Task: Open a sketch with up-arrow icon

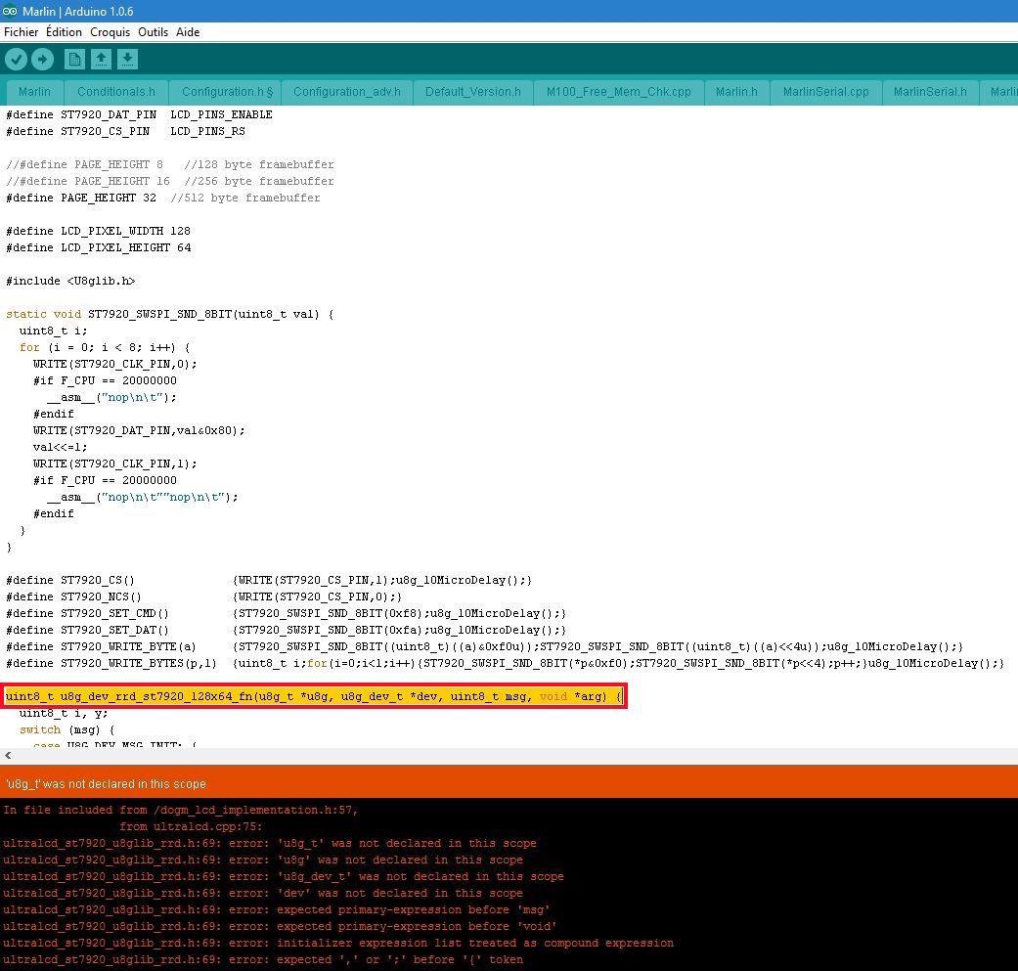Action: (x=101, y=60)
